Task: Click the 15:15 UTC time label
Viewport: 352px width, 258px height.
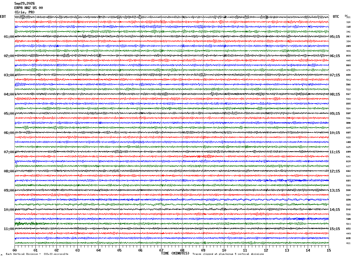Action: [335, 229]
